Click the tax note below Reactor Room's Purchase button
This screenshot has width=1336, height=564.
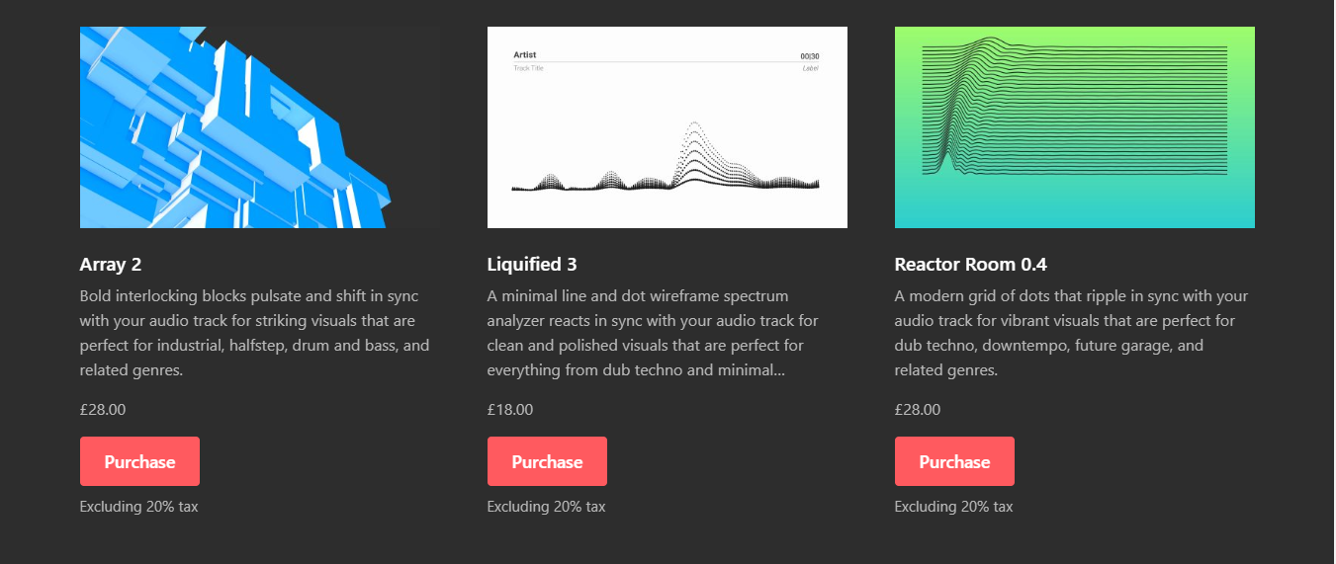954,507
